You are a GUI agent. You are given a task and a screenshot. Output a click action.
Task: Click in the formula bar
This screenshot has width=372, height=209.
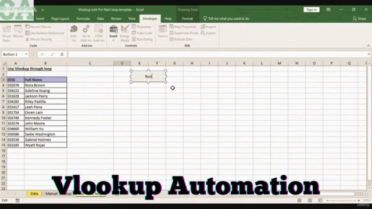pos(217,54)
